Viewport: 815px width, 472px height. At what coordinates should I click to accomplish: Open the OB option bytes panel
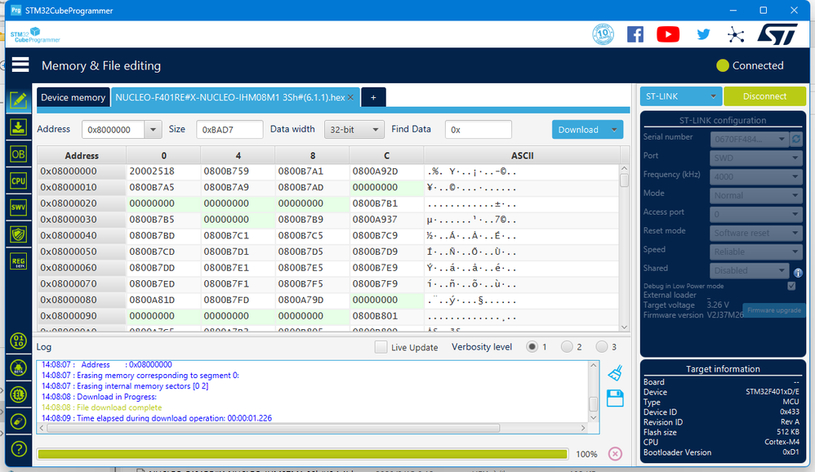click(x=19, y=154)
